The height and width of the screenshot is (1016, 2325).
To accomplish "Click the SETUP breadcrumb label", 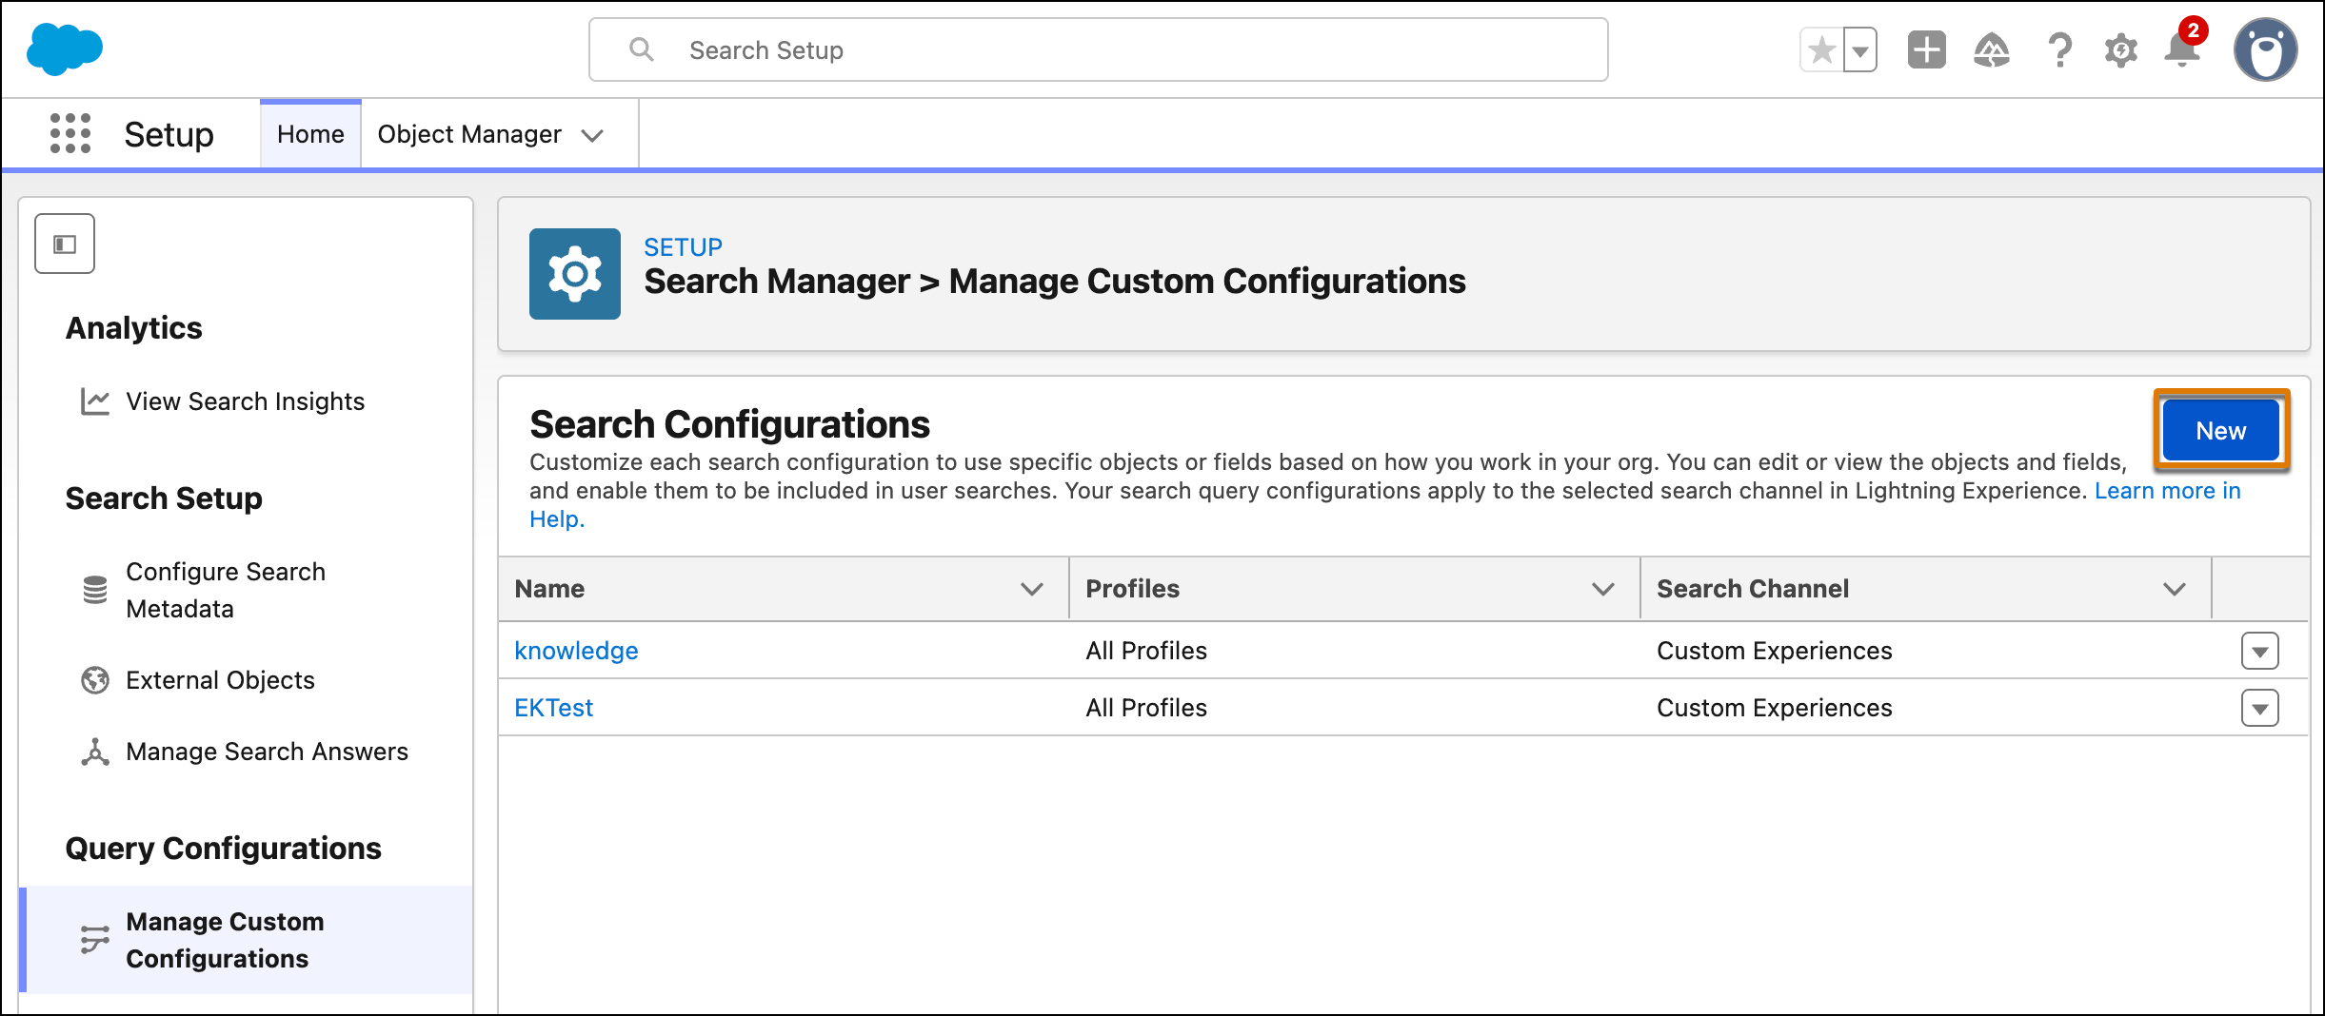I will coord(683,247).
